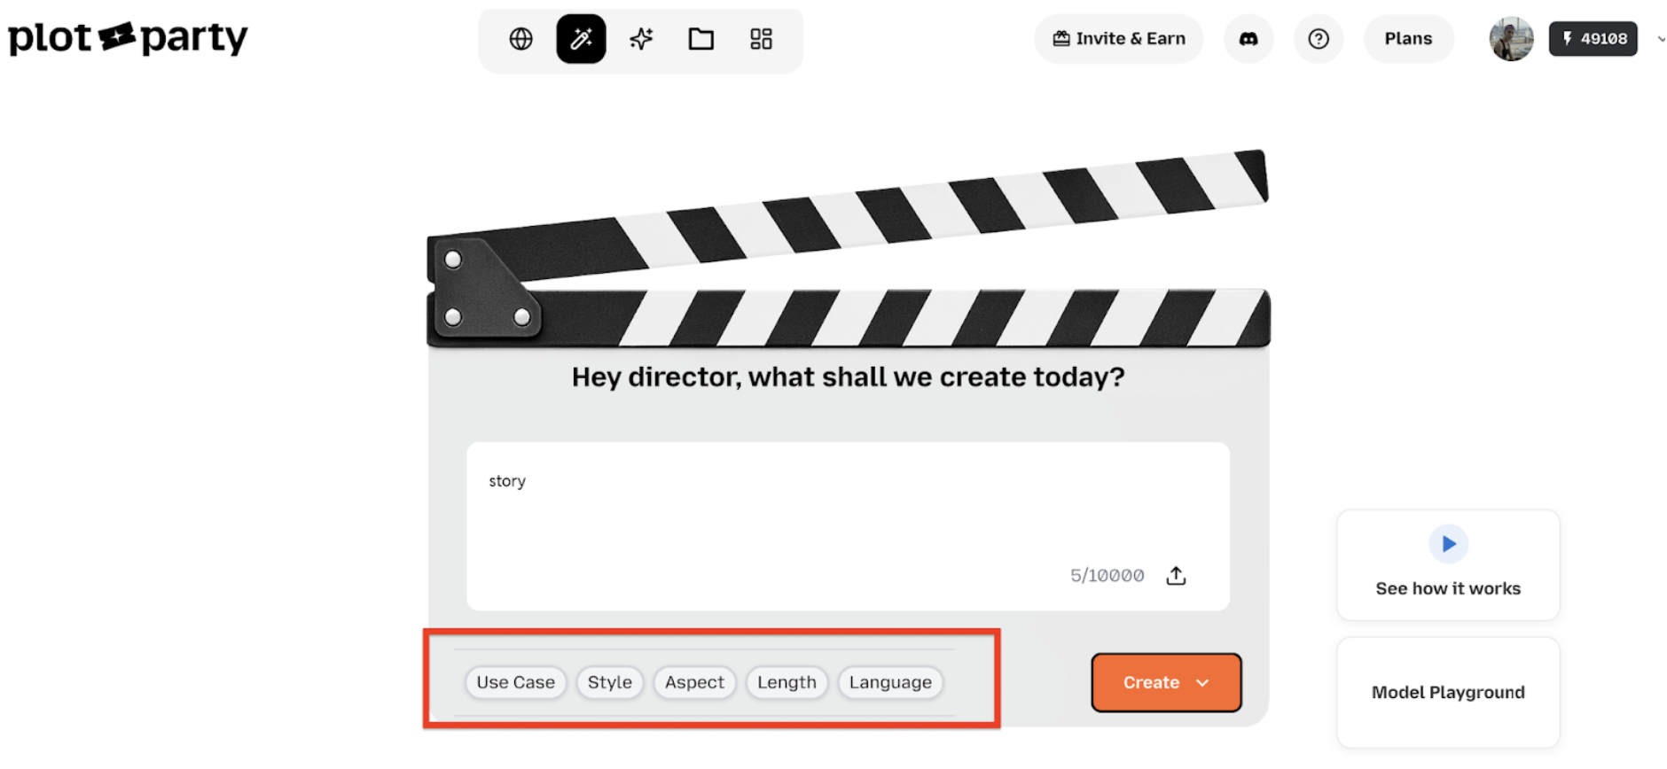Open the Language options

click(x=890, y=683)
